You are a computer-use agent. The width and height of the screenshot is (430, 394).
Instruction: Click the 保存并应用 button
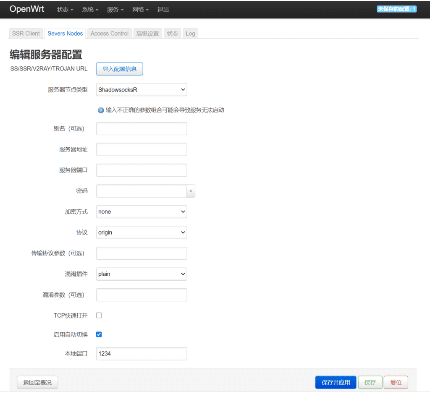click(336, 382)
